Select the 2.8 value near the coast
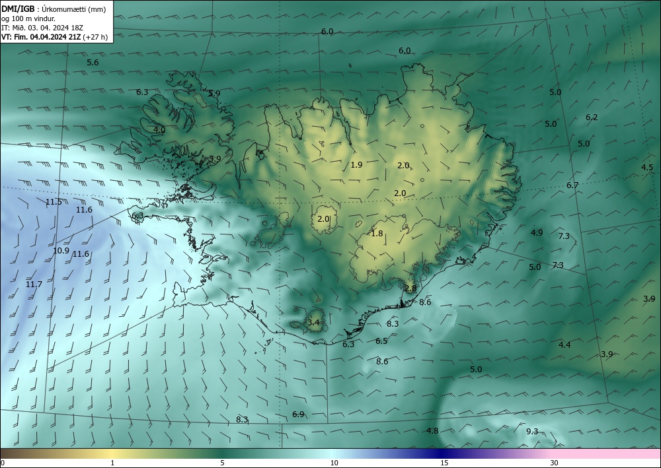The height and width of the screenshot is (468, 661). (x=410, y=288)
